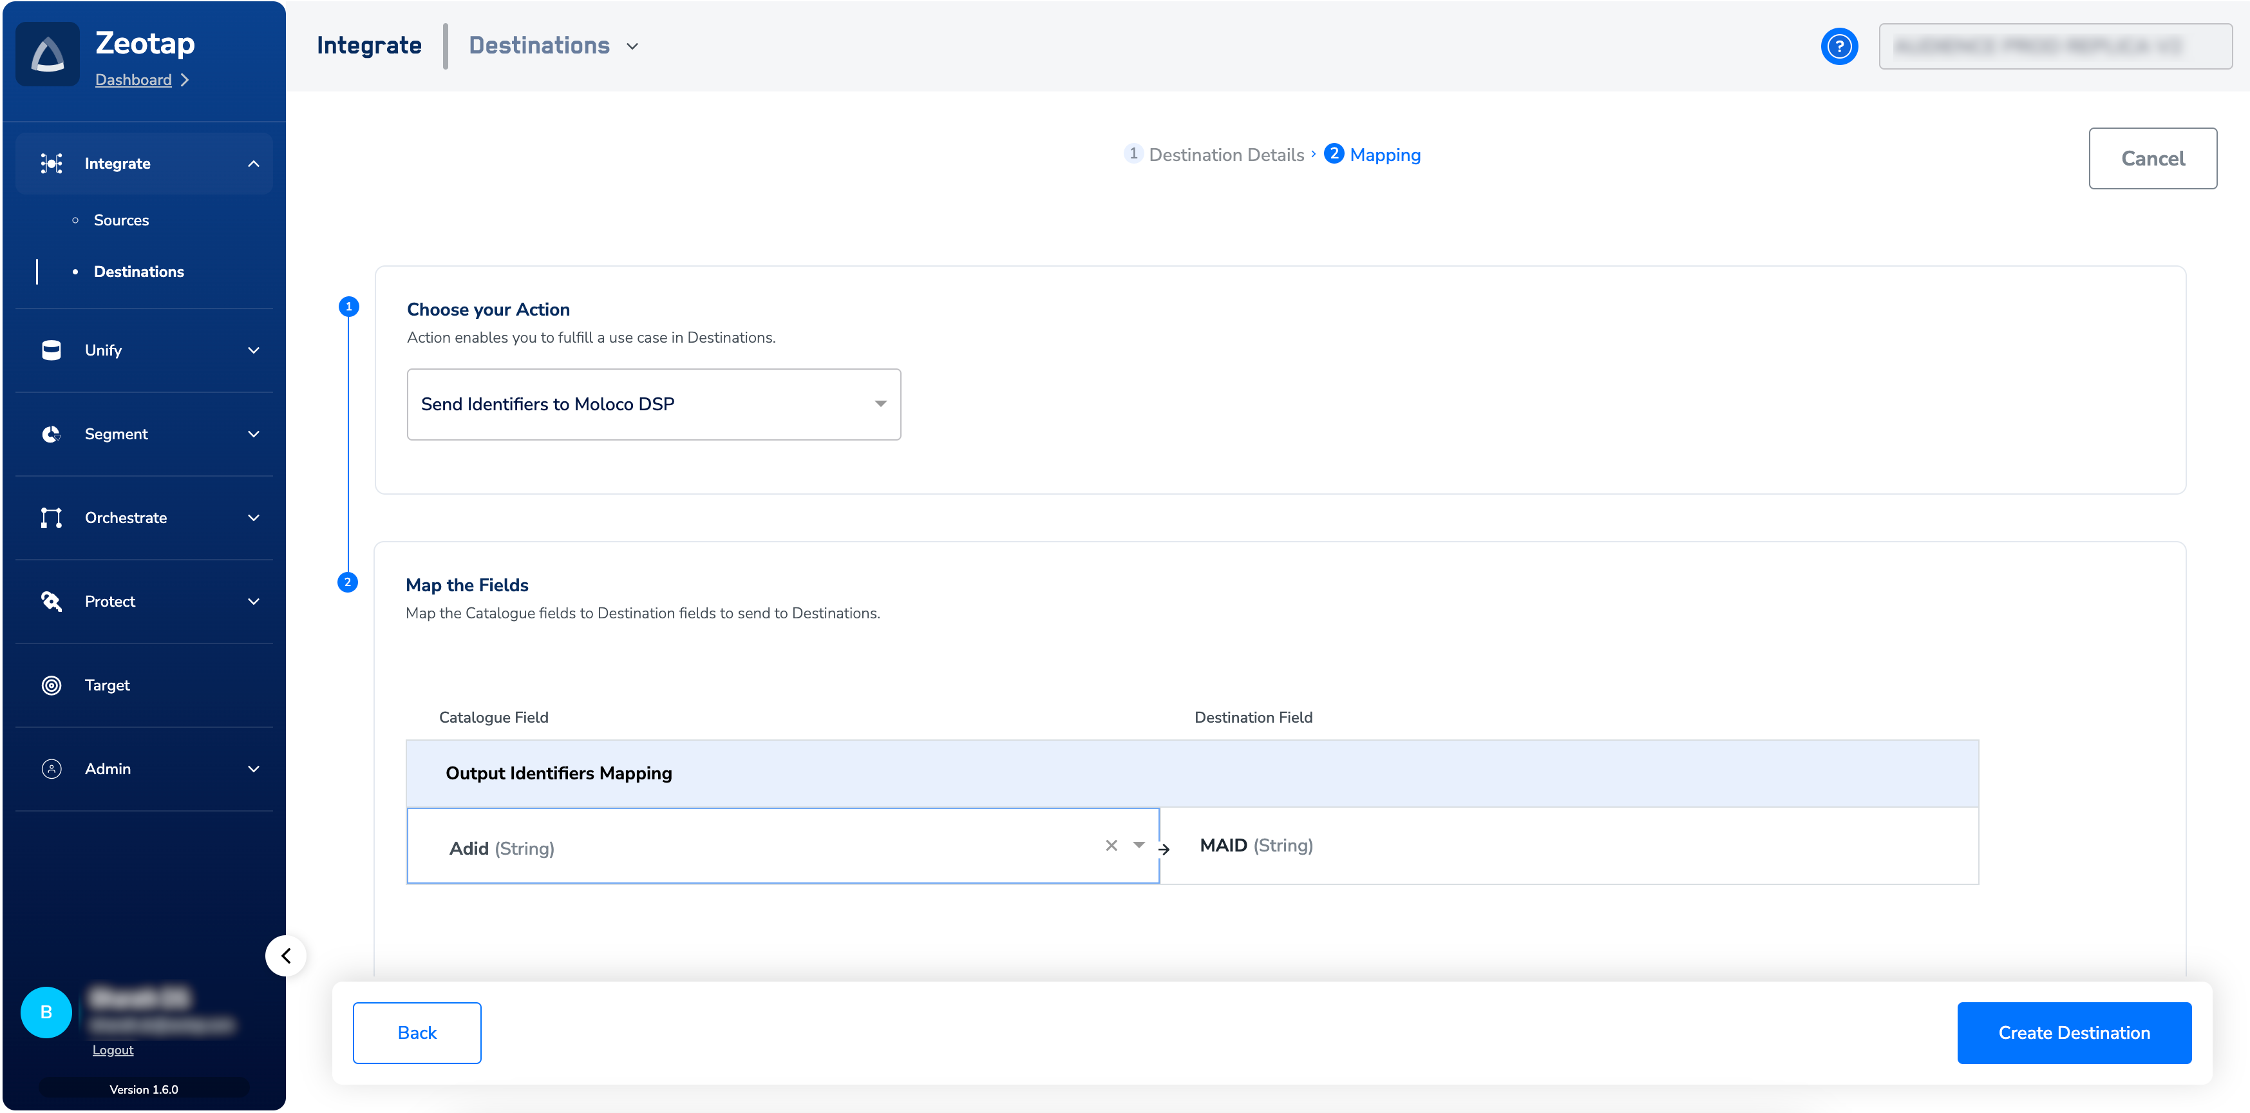Click the Create Destination button

click(2074, 1032)
